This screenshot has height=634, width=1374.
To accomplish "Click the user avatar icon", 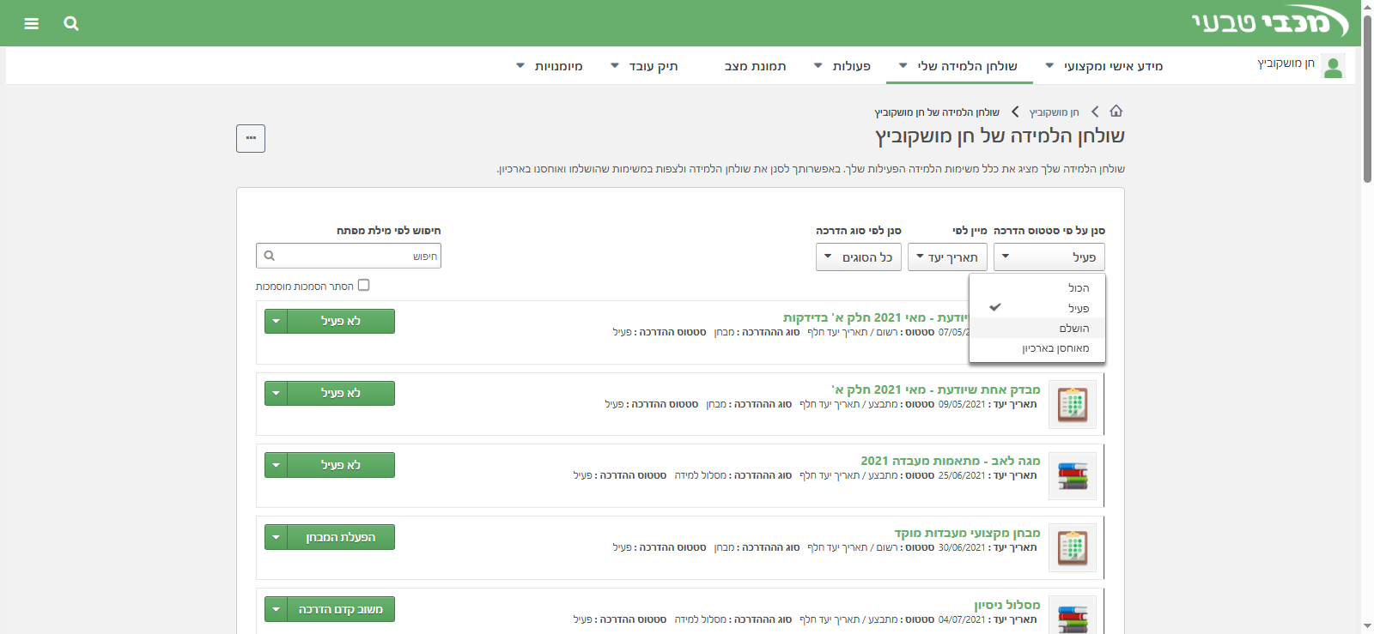I will point(1333,66).
